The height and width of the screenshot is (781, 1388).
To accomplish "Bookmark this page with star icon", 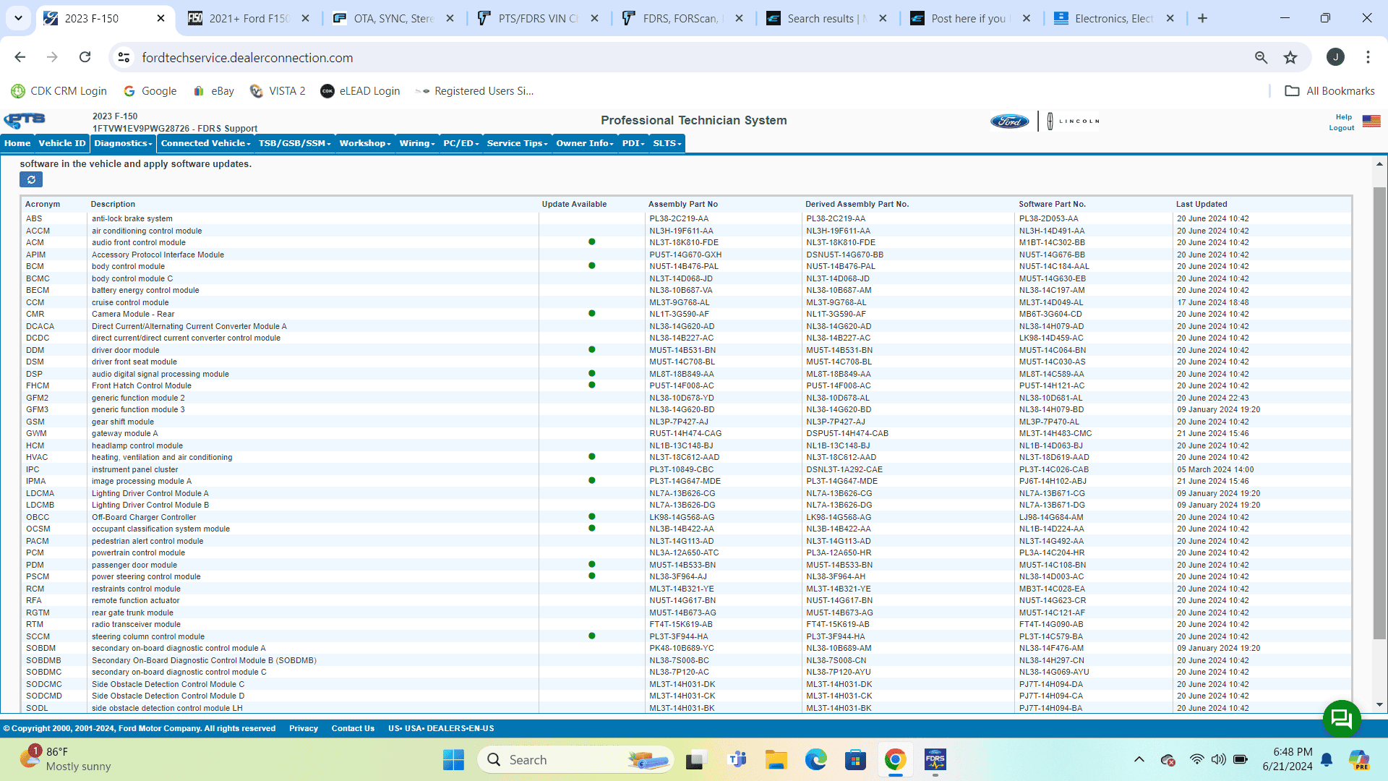I will click(1290, 58).
